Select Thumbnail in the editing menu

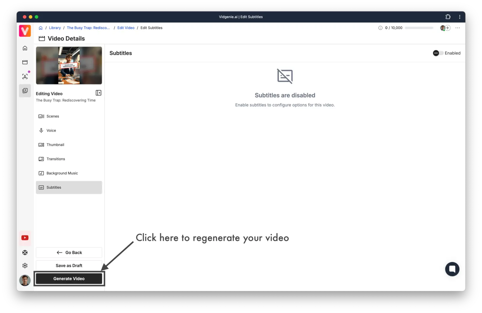tap(69, 145)
